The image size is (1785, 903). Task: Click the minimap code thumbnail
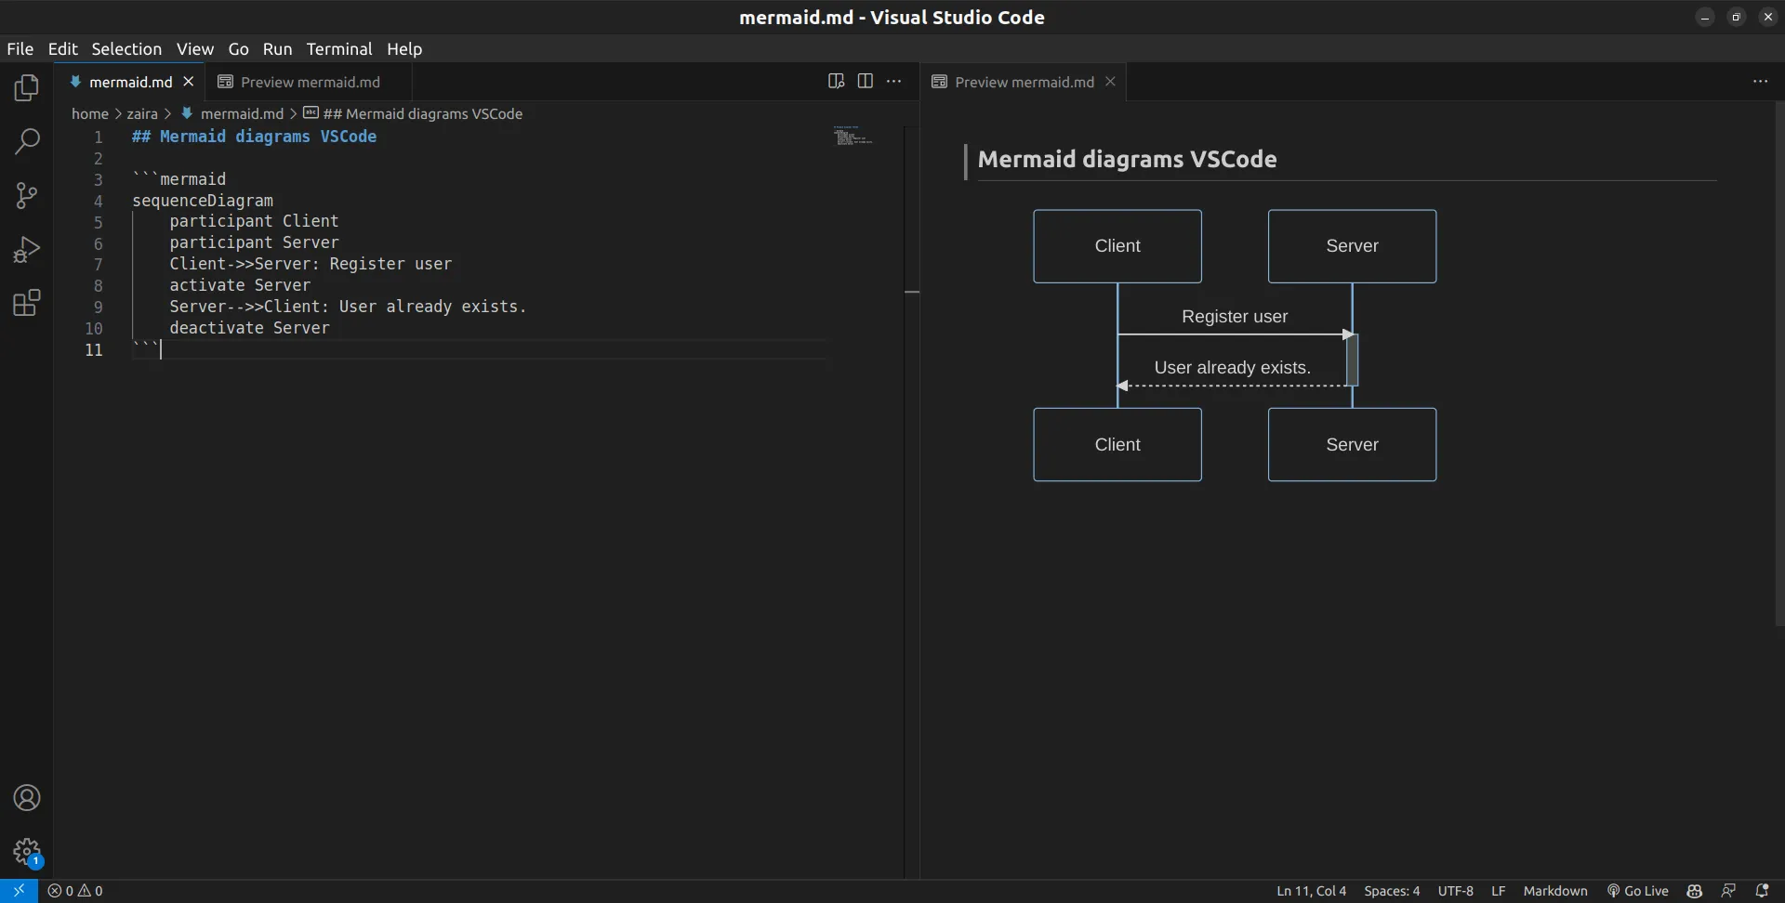point(852,137)
